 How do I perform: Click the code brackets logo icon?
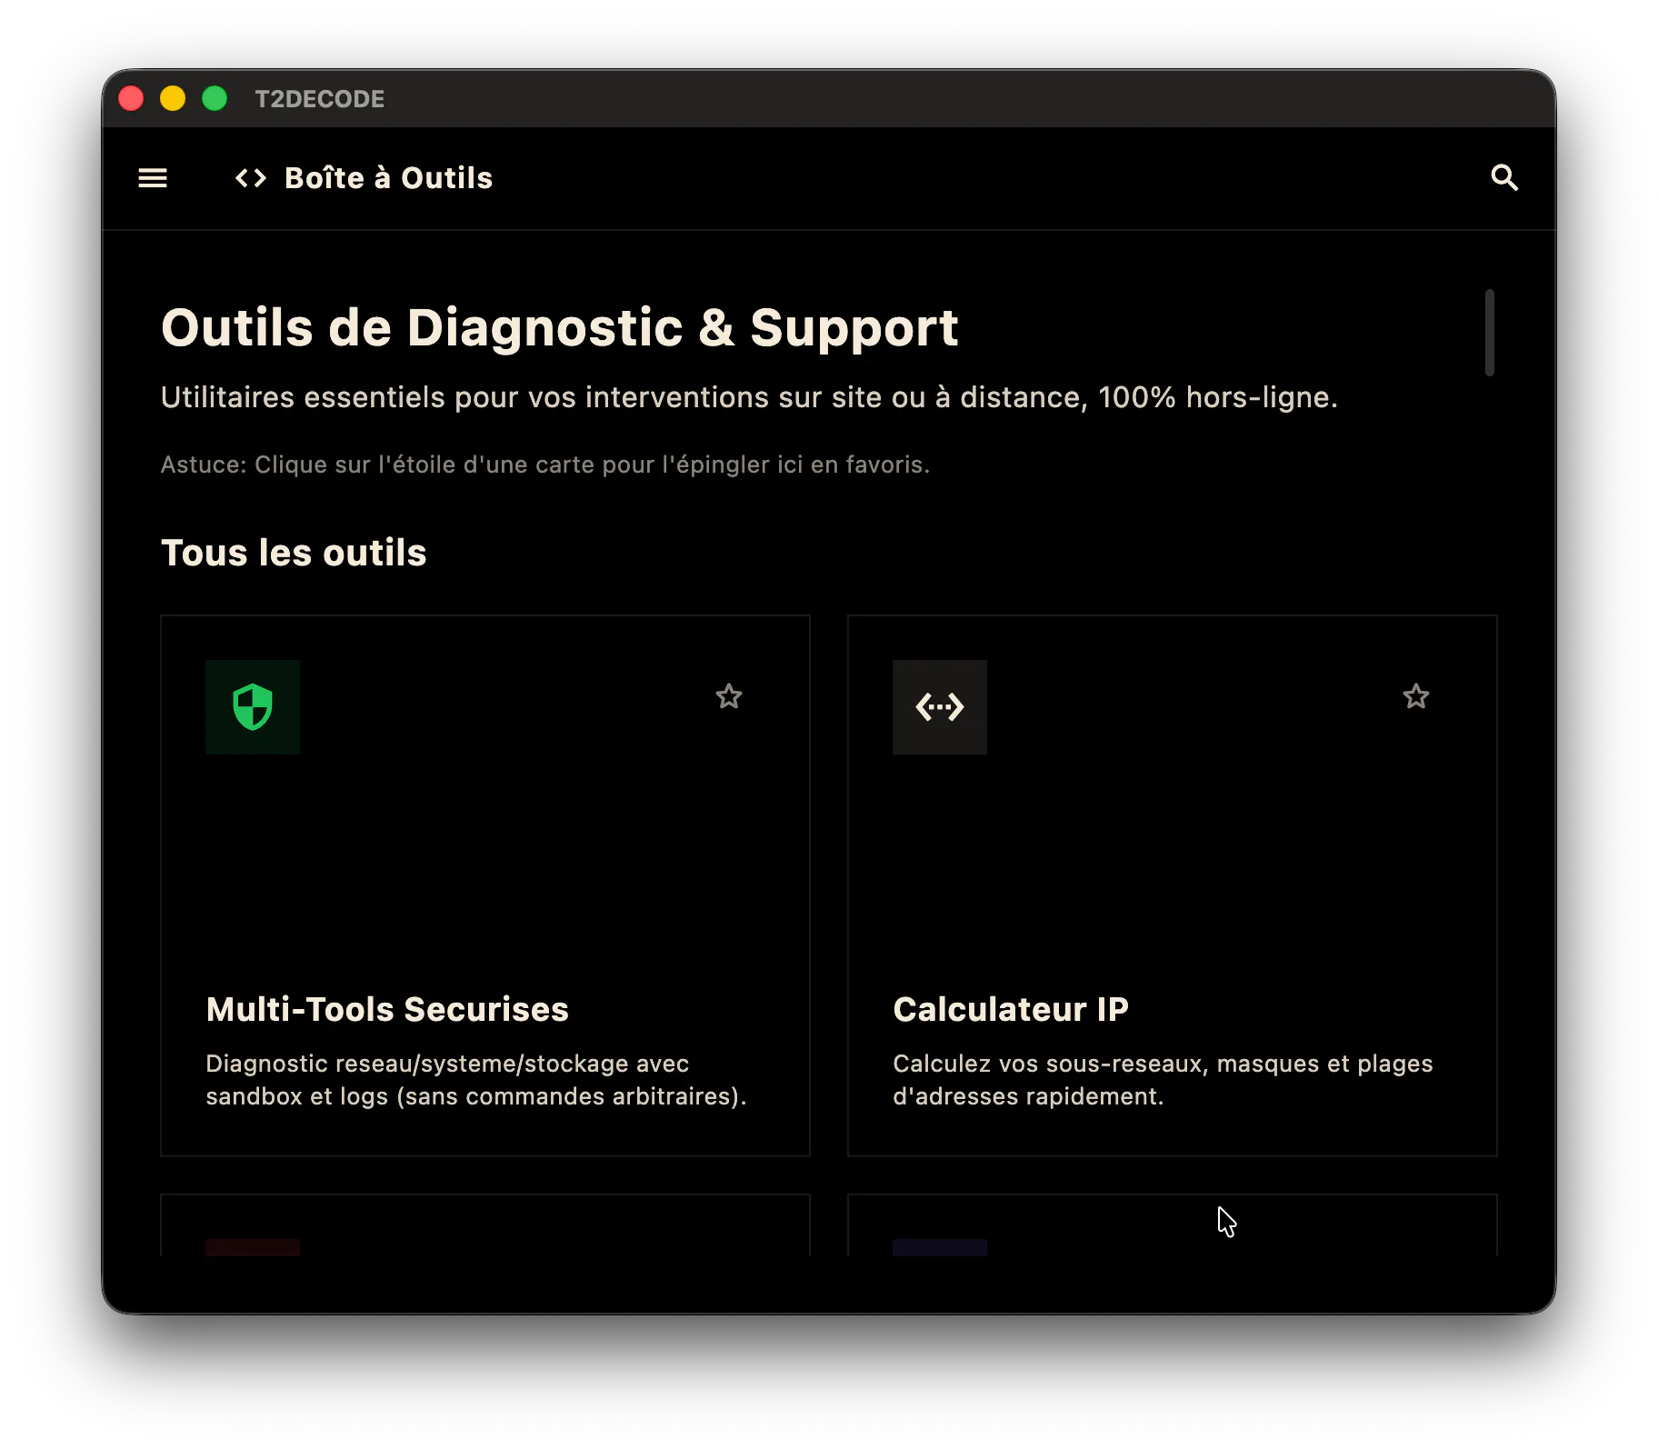point(251,178)
